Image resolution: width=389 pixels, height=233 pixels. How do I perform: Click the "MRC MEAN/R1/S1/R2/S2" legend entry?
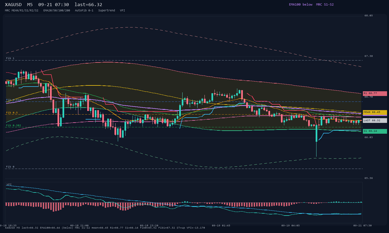[x=22, y=11]
